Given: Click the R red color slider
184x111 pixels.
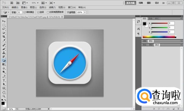Looking at the screenshot, I should (x=159, y=23).
